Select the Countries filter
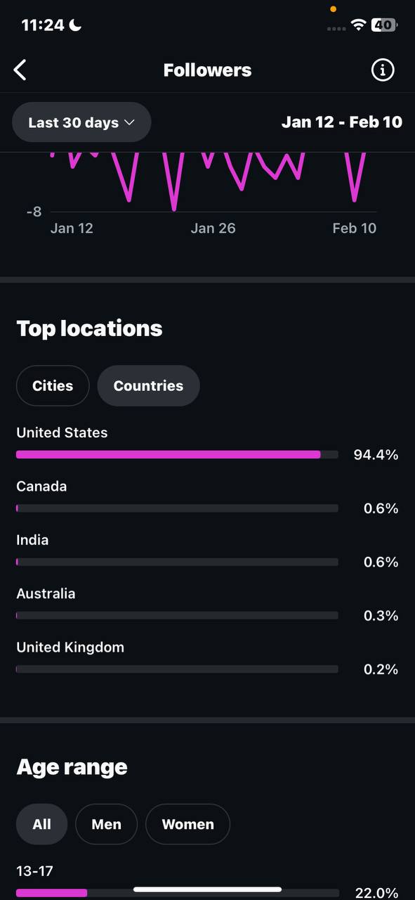The height and width of the screenshot is (900, 415). pos(148,385)
